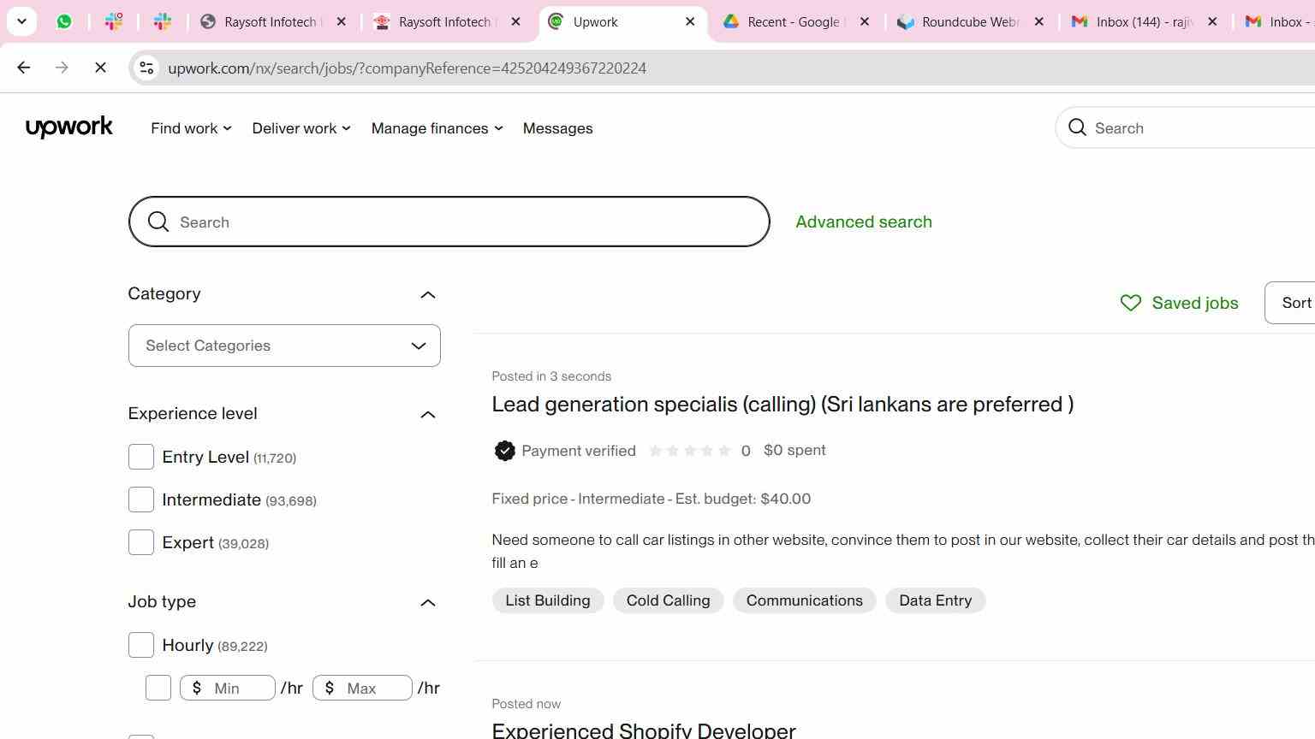Collapse the Job type section

428,603
